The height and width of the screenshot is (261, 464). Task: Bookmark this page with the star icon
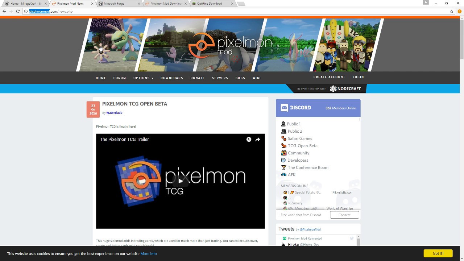tap(452, 11)
